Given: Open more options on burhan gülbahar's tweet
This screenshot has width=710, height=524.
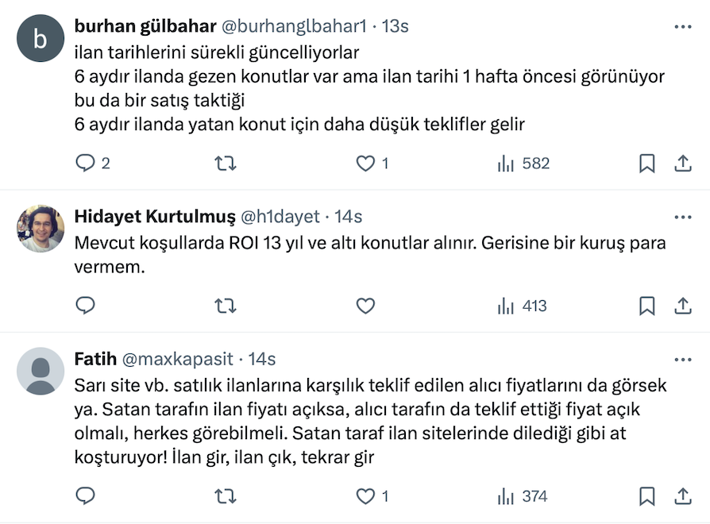Looking at the screenshot, I should coord(682,26).
